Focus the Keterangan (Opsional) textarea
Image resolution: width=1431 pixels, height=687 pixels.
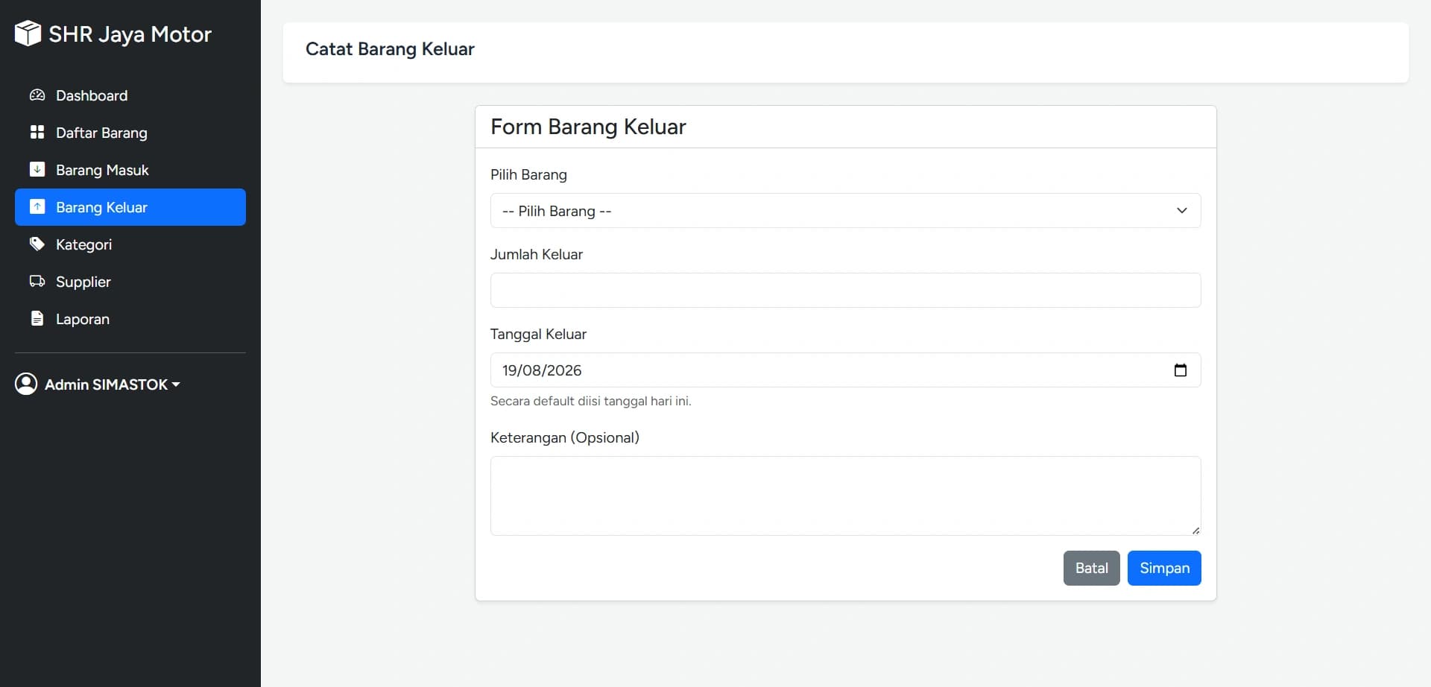pyautogui.click(x=845, y=496)
